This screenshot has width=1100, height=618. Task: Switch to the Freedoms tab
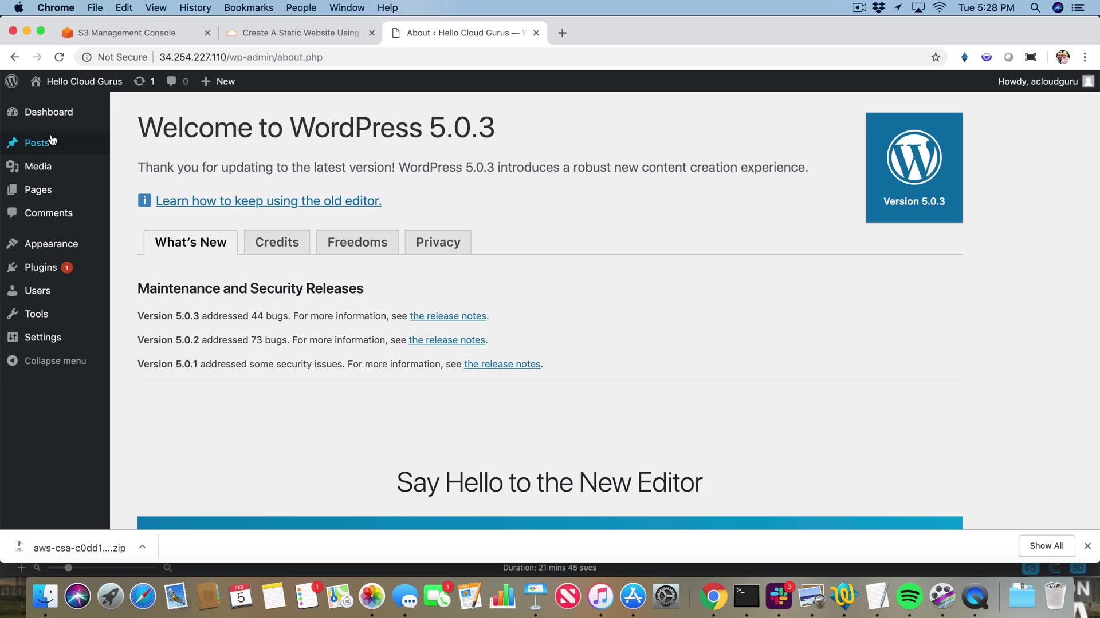[x=357, y=242]
